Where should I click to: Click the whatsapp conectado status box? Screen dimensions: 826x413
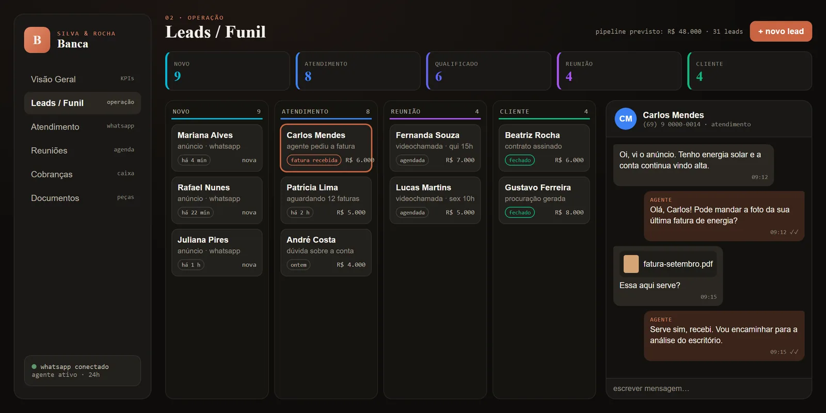point(83,371)
